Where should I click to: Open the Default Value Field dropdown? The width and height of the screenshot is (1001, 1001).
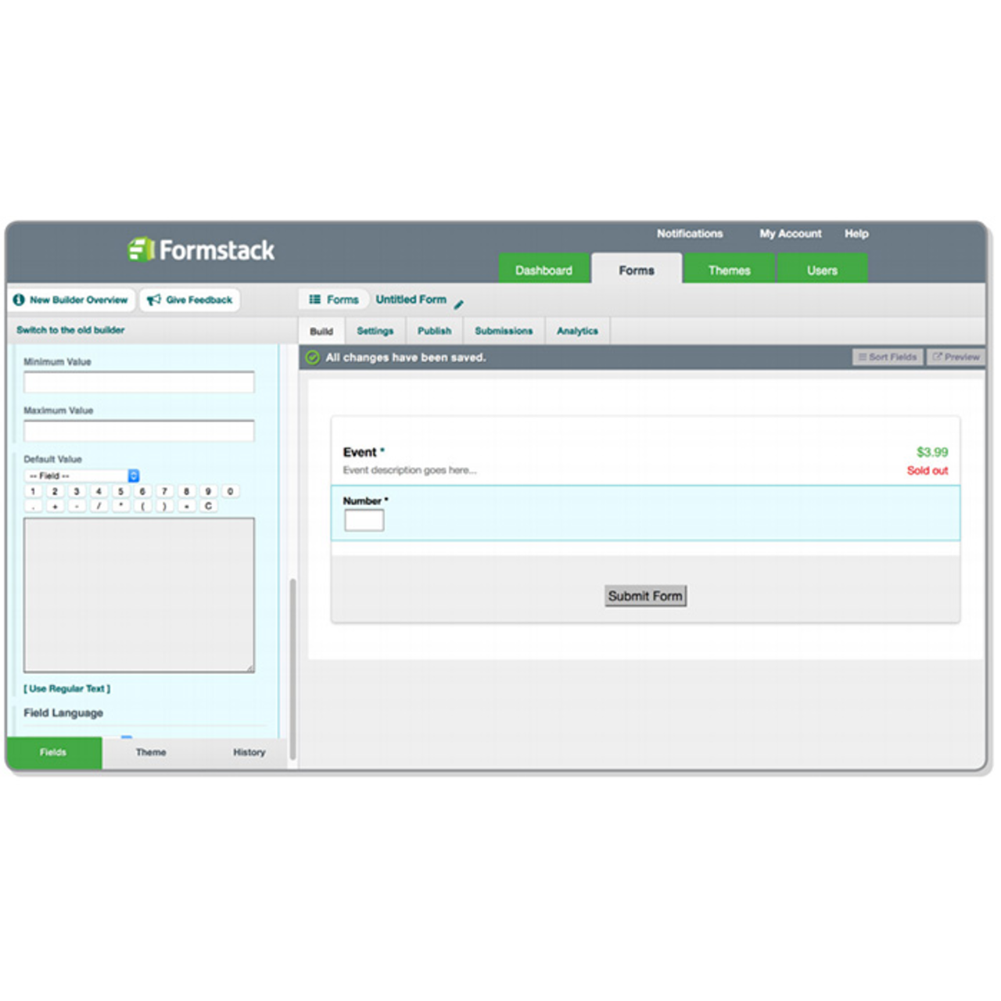[x=82, y=475]
